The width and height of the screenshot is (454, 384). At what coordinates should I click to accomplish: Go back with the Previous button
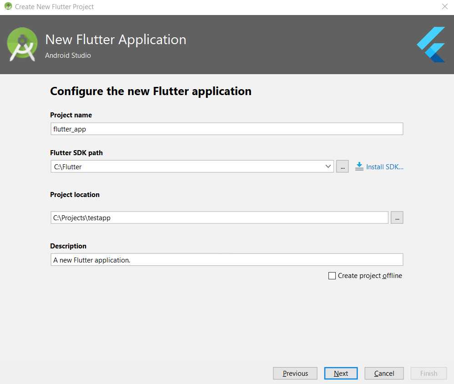[295, 373]
